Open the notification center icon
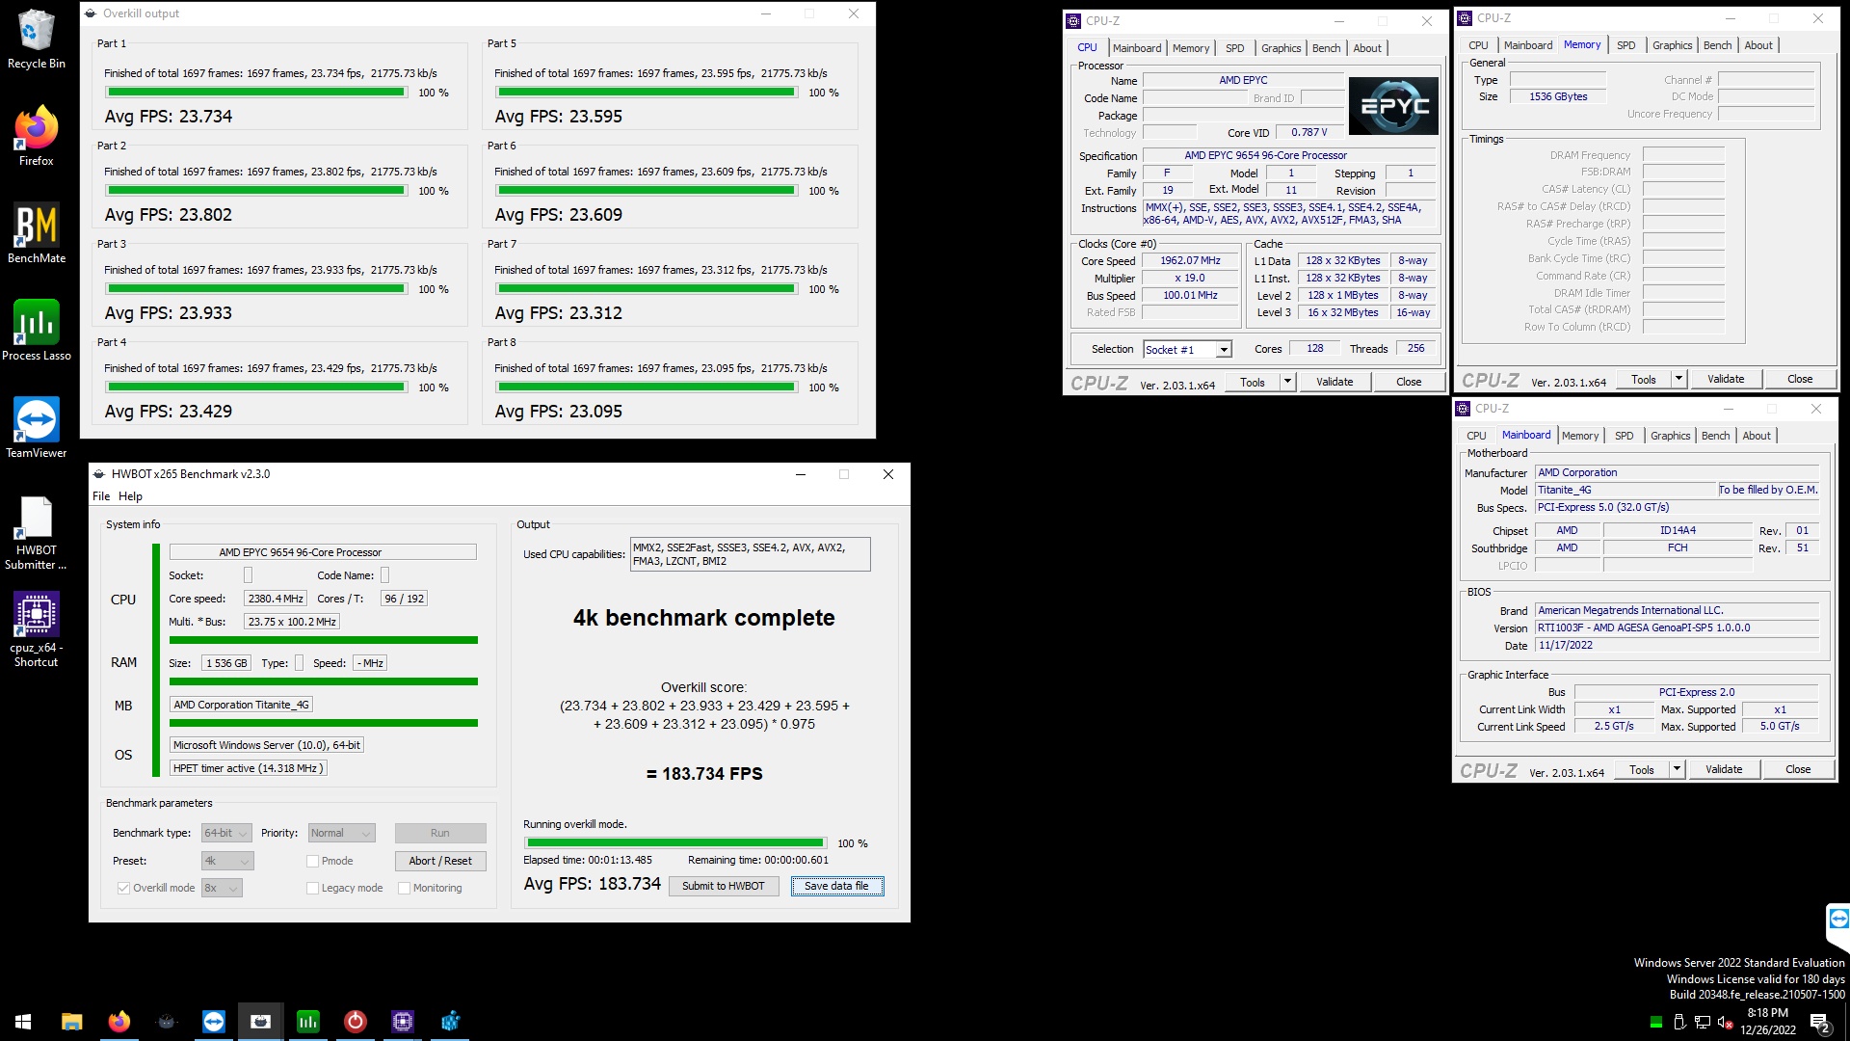This screenshot has width=1850, height=1041. point(1820,1022)
